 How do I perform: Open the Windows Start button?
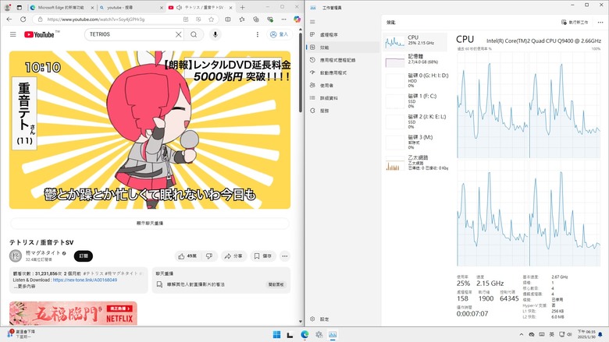click(276, 335)
